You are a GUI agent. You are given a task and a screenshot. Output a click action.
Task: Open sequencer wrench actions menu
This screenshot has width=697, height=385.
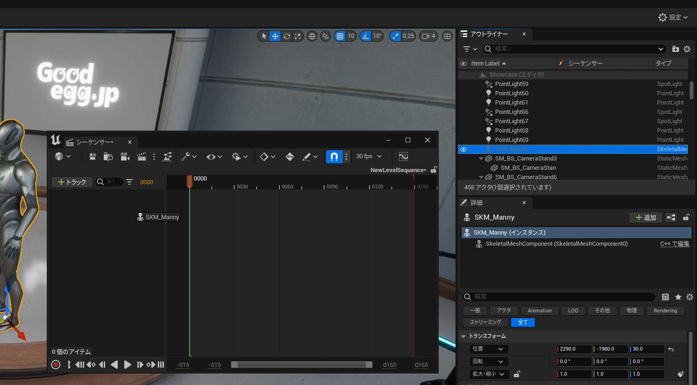pyautogui.click(x=189, y=157)
